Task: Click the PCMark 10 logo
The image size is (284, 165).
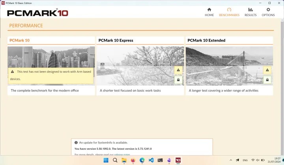Action: coord(38,13)
